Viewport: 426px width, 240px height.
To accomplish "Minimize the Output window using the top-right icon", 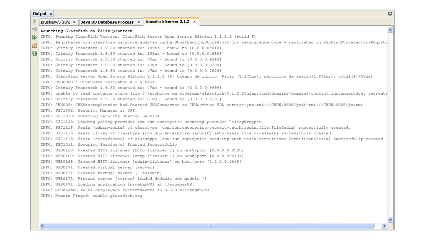I will [x=390, y=14].
